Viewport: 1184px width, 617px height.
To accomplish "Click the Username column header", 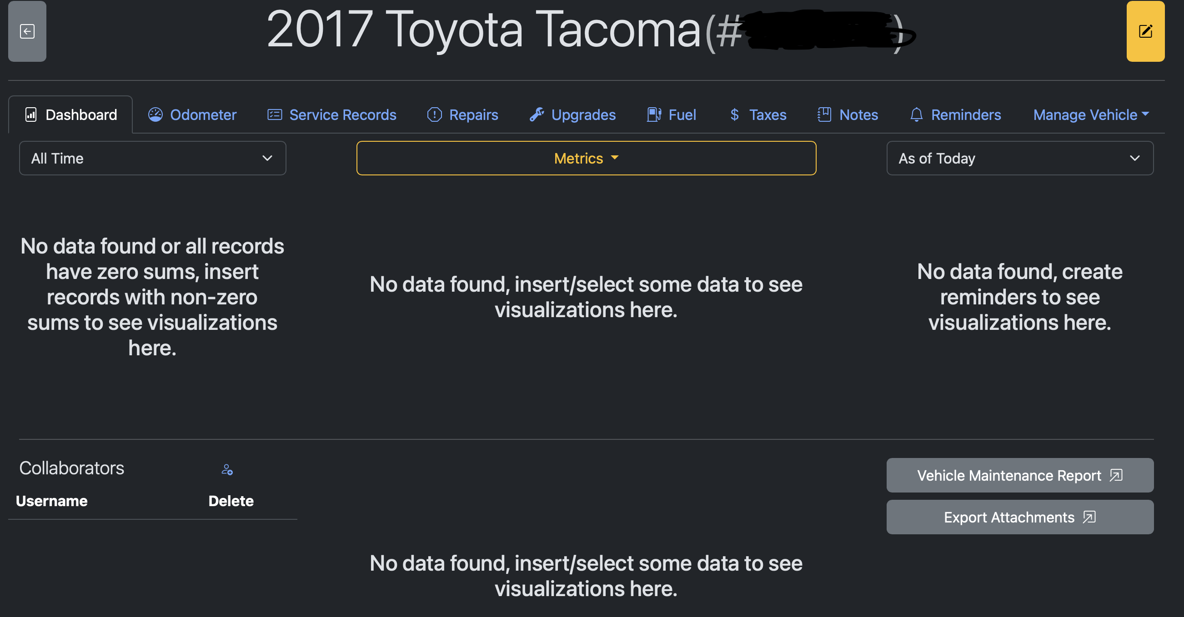I will (x=51, y=501).
